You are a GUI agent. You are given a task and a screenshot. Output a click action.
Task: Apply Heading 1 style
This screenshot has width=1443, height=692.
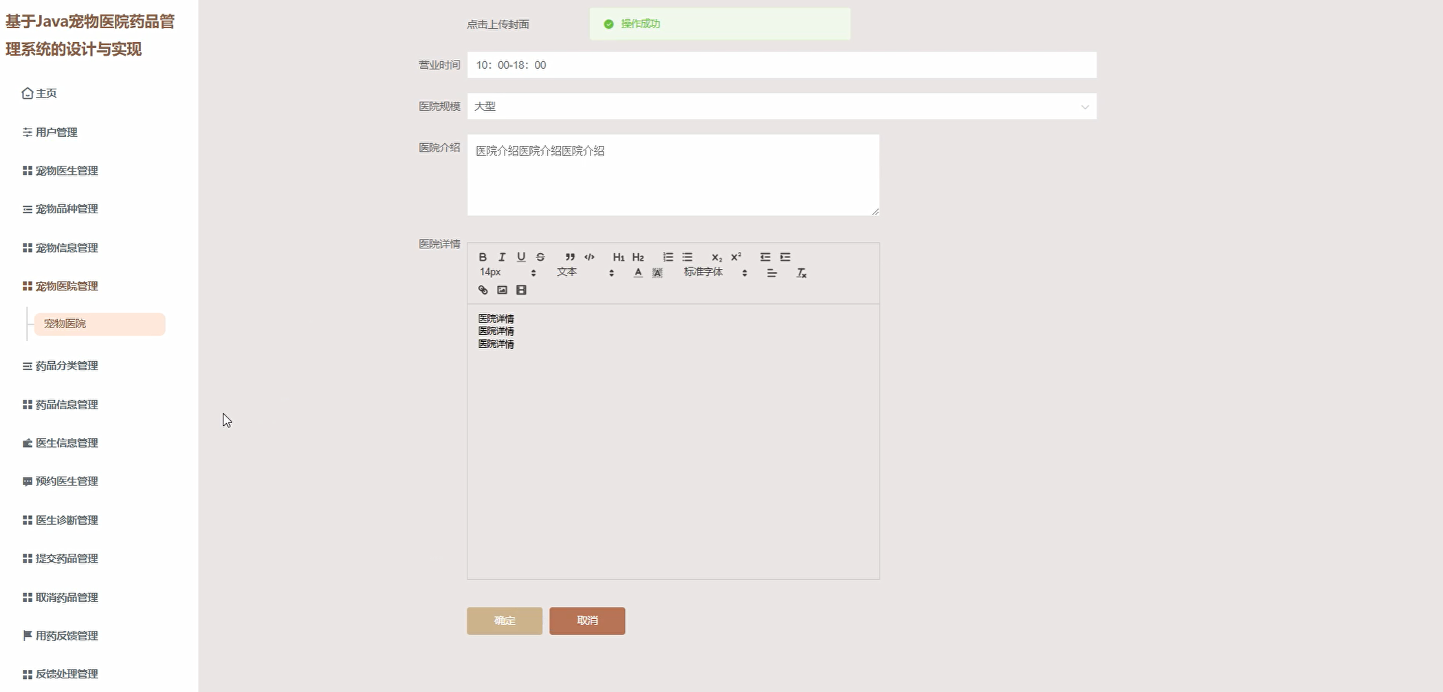[x=619, y=257]
